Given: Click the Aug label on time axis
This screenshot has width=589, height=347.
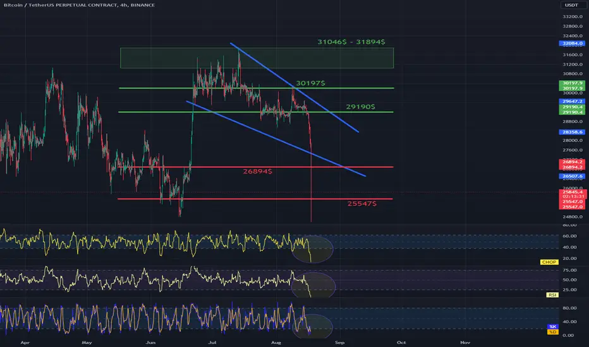Looking at the screenshot, I should 276,343.
